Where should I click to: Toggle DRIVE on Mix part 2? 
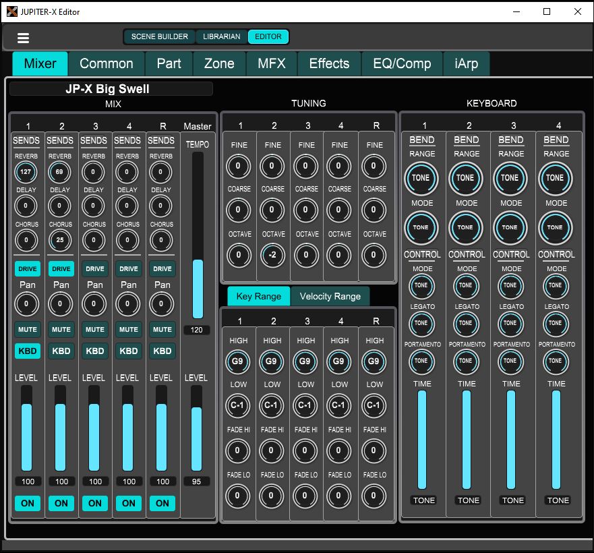tap(61, 268)
